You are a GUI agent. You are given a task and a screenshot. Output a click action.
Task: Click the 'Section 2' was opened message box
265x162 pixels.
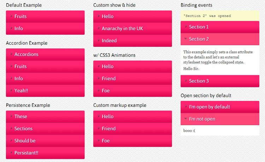point(220,16)
